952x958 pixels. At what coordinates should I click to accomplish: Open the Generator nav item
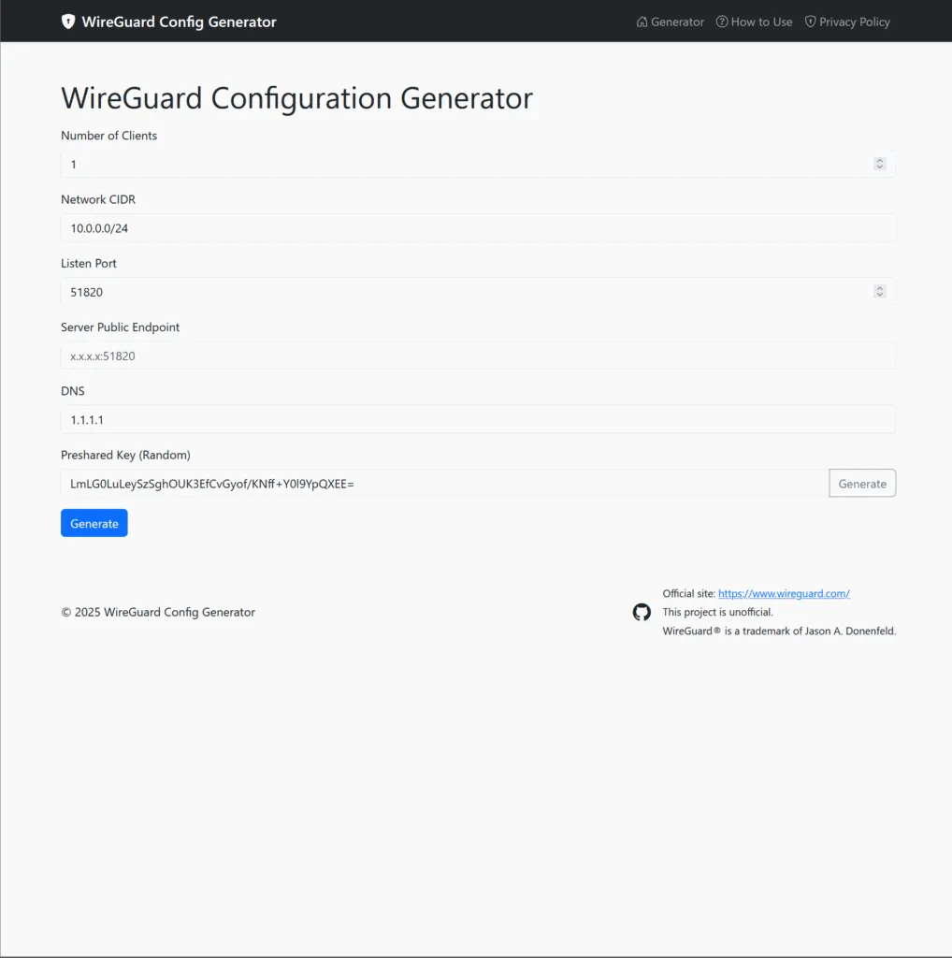coord(670,22)
